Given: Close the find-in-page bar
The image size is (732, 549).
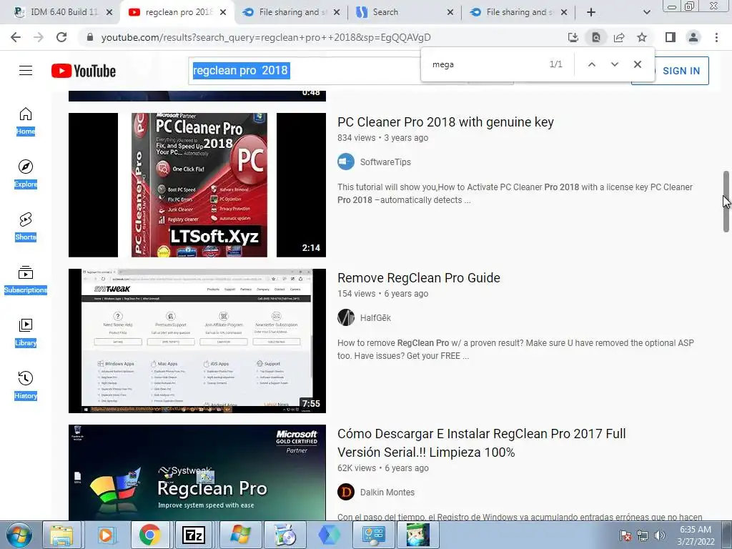Looking at the screenshot, I should (x=637, y=64).
